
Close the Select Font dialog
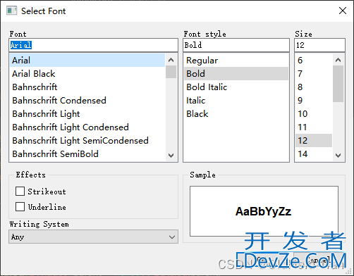click(343, 11)
